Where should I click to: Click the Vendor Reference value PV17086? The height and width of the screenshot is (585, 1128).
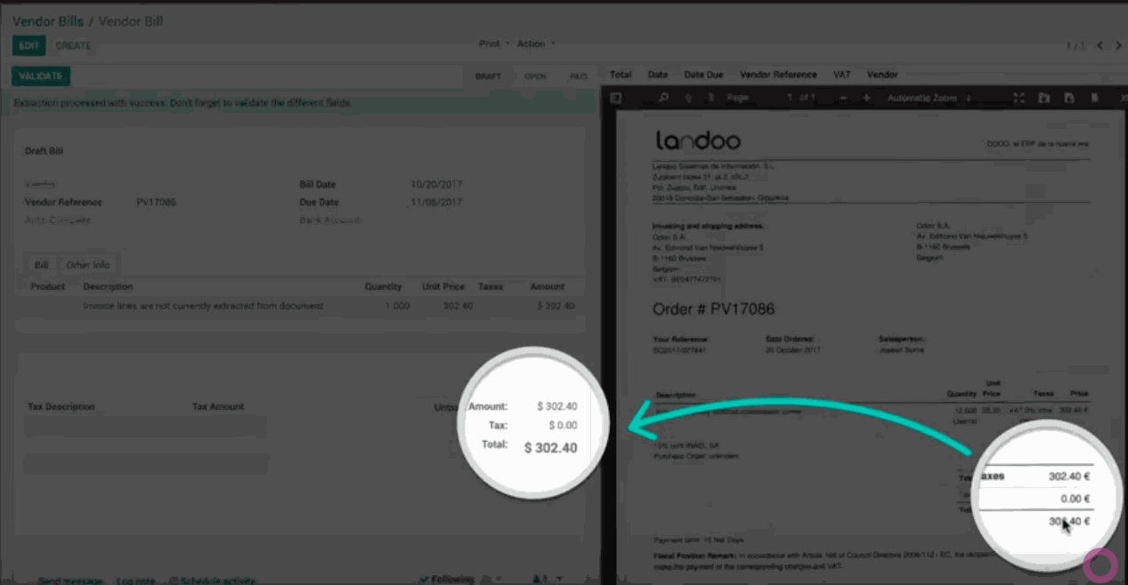click(156, 202)
